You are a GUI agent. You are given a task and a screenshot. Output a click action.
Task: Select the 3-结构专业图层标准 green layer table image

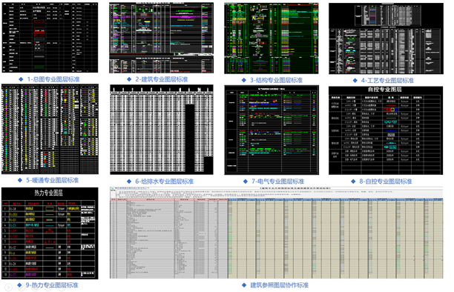click(272, 39)
